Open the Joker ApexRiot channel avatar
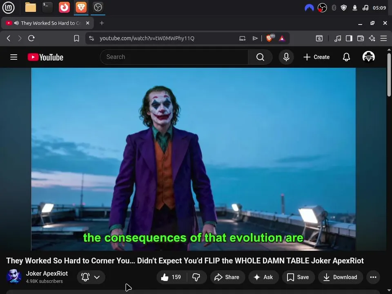The width and height of the screenshot is (392, 294). (x=13, y=277)
